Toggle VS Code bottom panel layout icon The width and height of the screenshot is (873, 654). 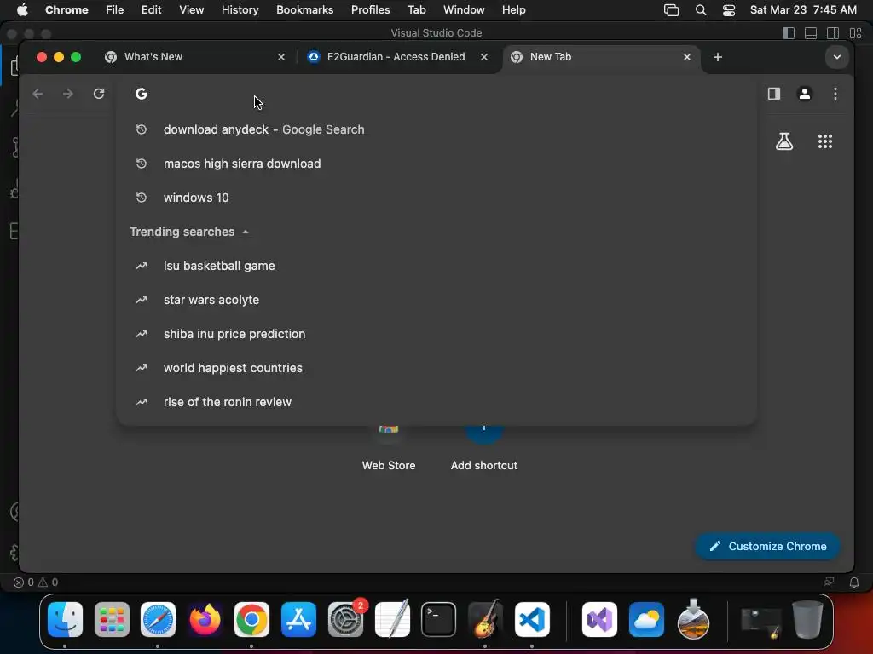pos(811,33)
